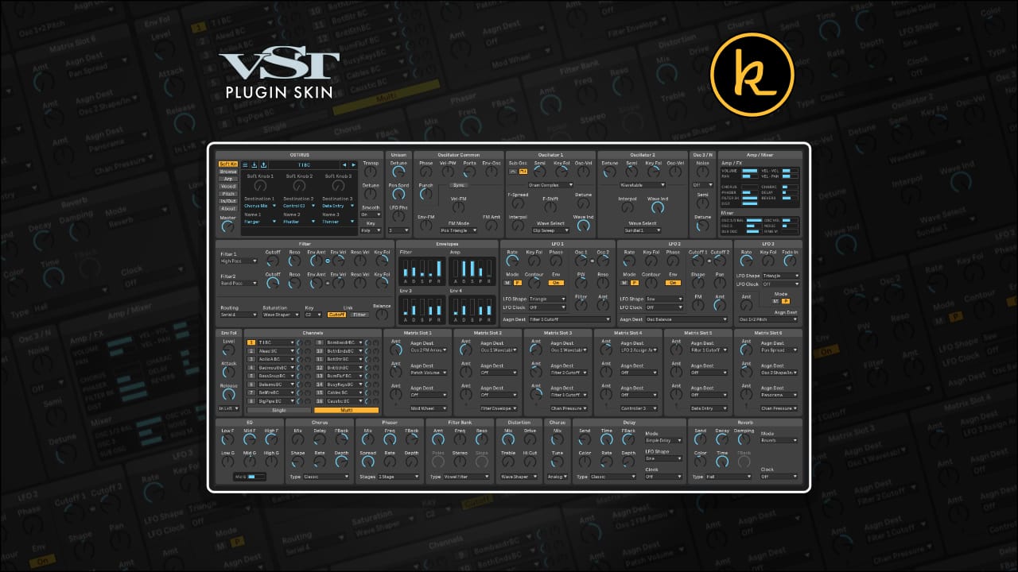
Task: Open the Destination 1 dropdown
Action: pyautogui.click(x=260, y=205)
